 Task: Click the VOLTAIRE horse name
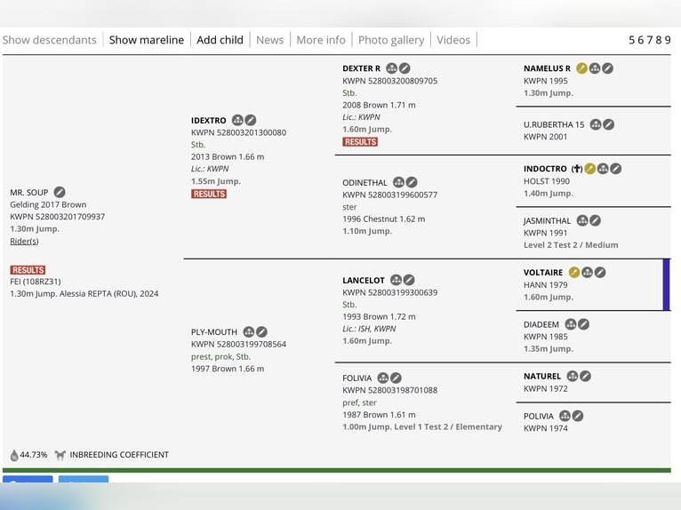coord(543,273)
